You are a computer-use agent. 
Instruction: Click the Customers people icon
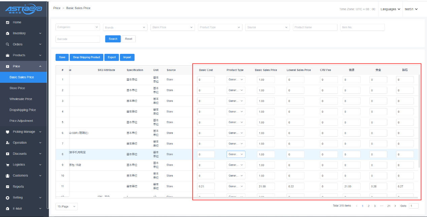click(7, 176)
